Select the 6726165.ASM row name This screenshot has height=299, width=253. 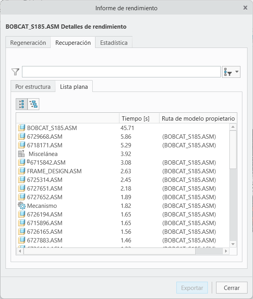point(45,232)
